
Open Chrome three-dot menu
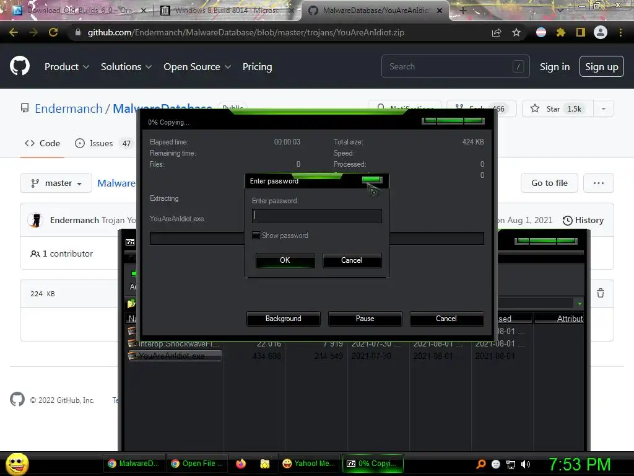pyautogui.click(x=620, y=32)
